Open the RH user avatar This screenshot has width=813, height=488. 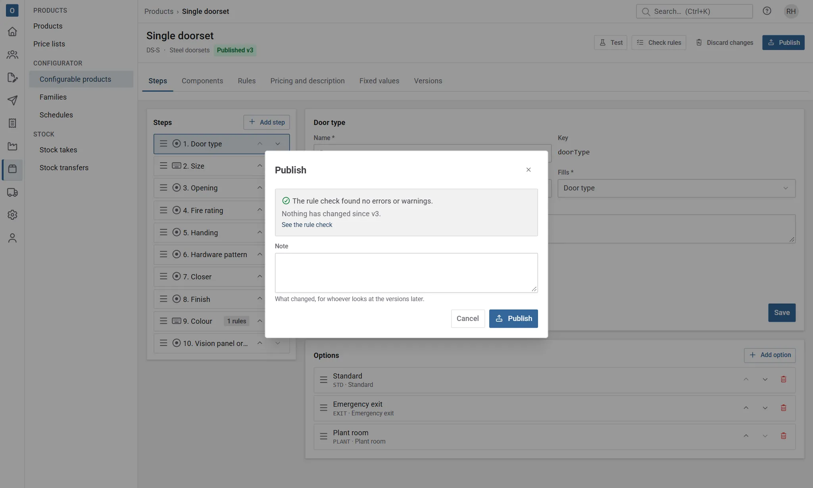tap(791, 11)
